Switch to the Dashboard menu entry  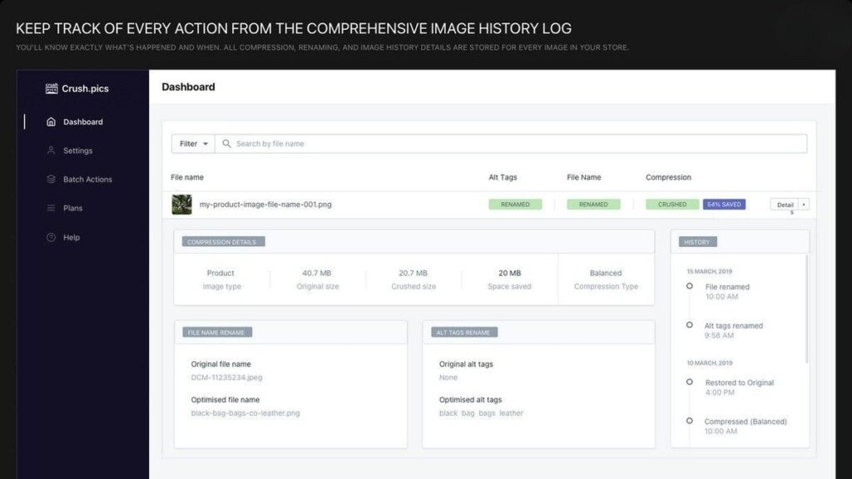tap(82, 121)
